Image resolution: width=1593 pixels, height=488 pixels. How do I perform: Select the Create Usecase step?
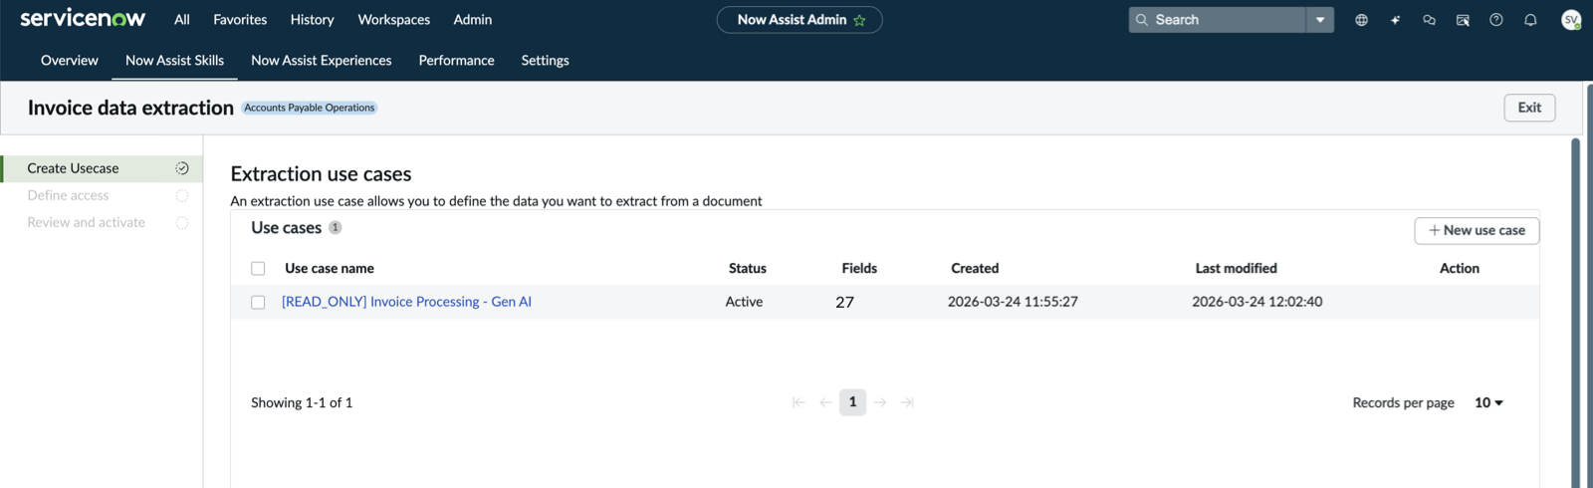click(x=103, y=168)
